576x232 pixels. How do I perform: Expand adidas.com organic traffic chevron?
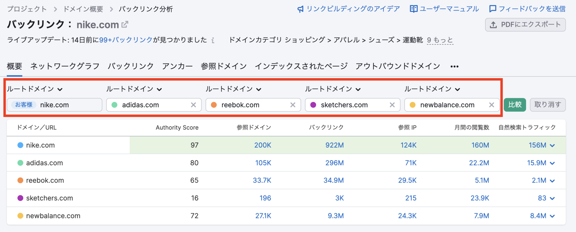tap(552, 163)
